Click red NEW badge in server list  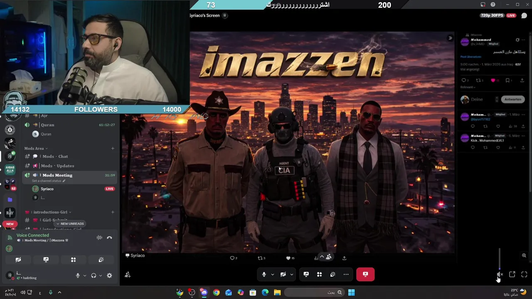(10, 224)
